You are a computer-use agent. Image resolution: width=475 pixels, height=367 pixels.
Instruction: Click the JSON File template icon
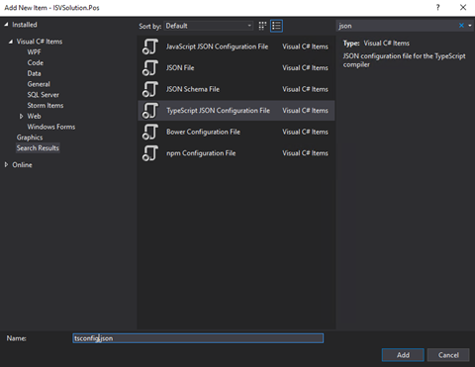point(150,68)
